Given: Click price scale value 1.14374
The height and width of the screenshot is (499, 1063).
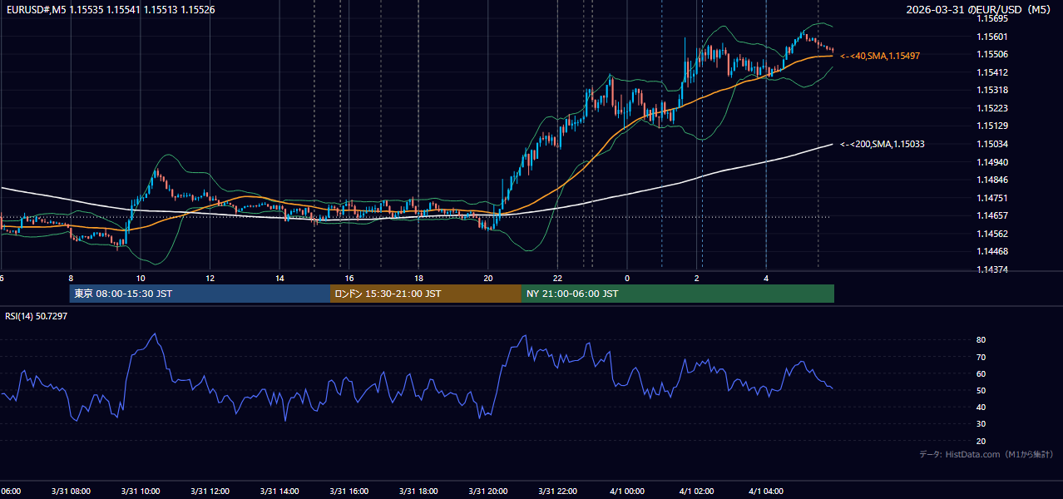Looking at the screenshot, I should (991, 269).
